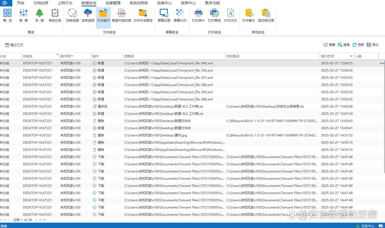Screen dimensions: 385x228
Task: Open 泄密追踪 leak tracking tool
Action: [88, 15]
